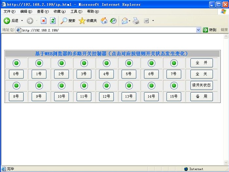
Task: Open the 工具(T) menu
Action: click(76, 11)
